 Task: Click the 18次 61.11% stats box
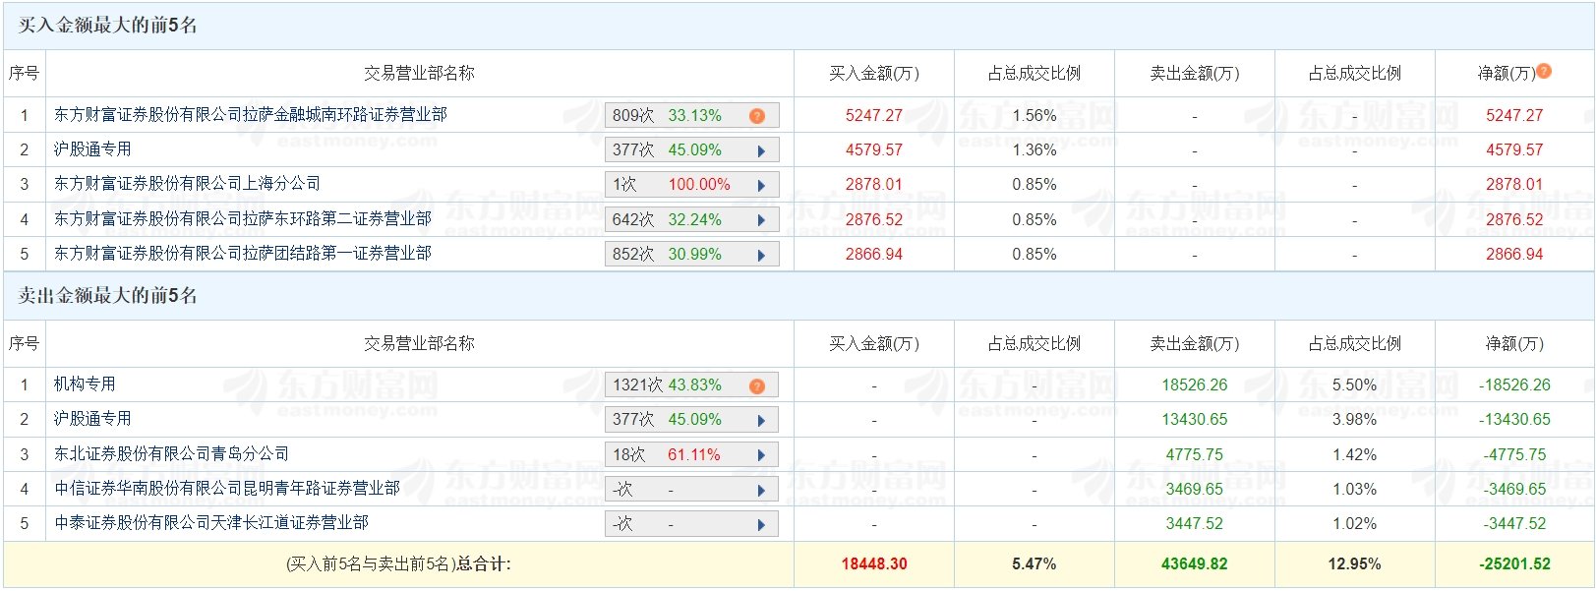tap(691, 454)
